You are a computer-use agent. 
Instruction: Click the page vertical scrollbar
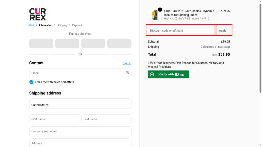click(260, 48)
